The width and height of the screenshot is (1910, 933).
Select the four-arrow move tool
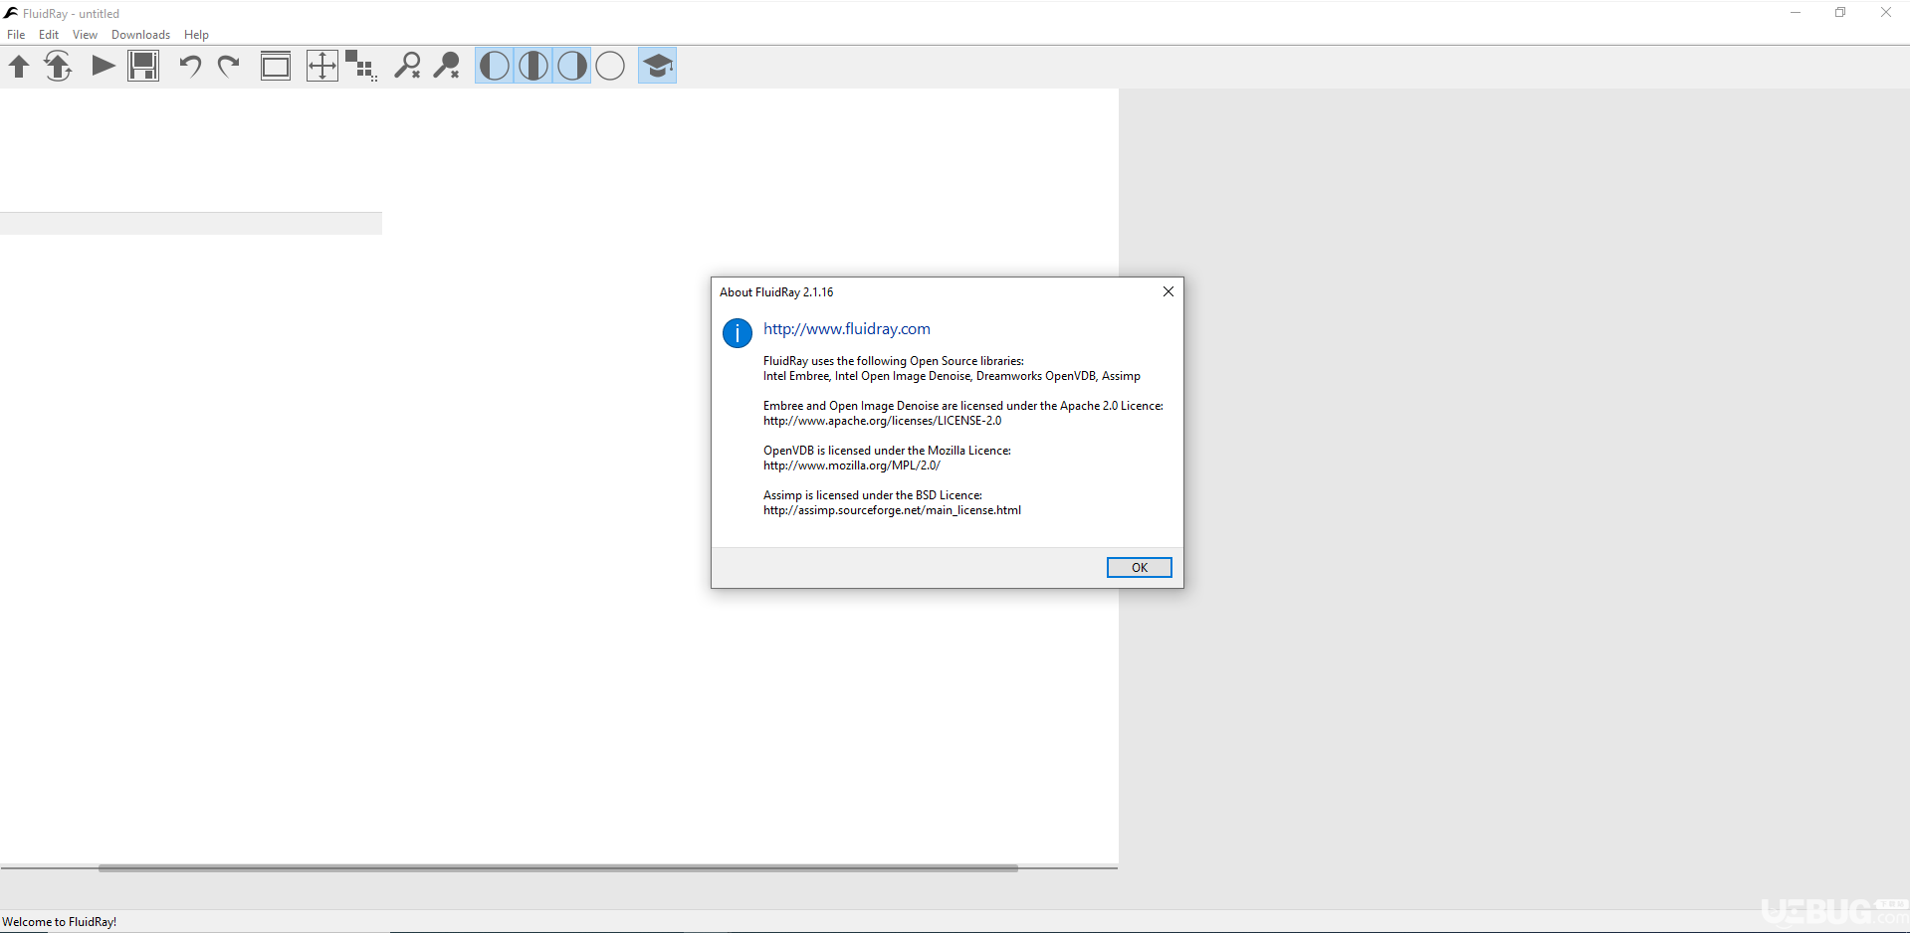click(321, 67)
